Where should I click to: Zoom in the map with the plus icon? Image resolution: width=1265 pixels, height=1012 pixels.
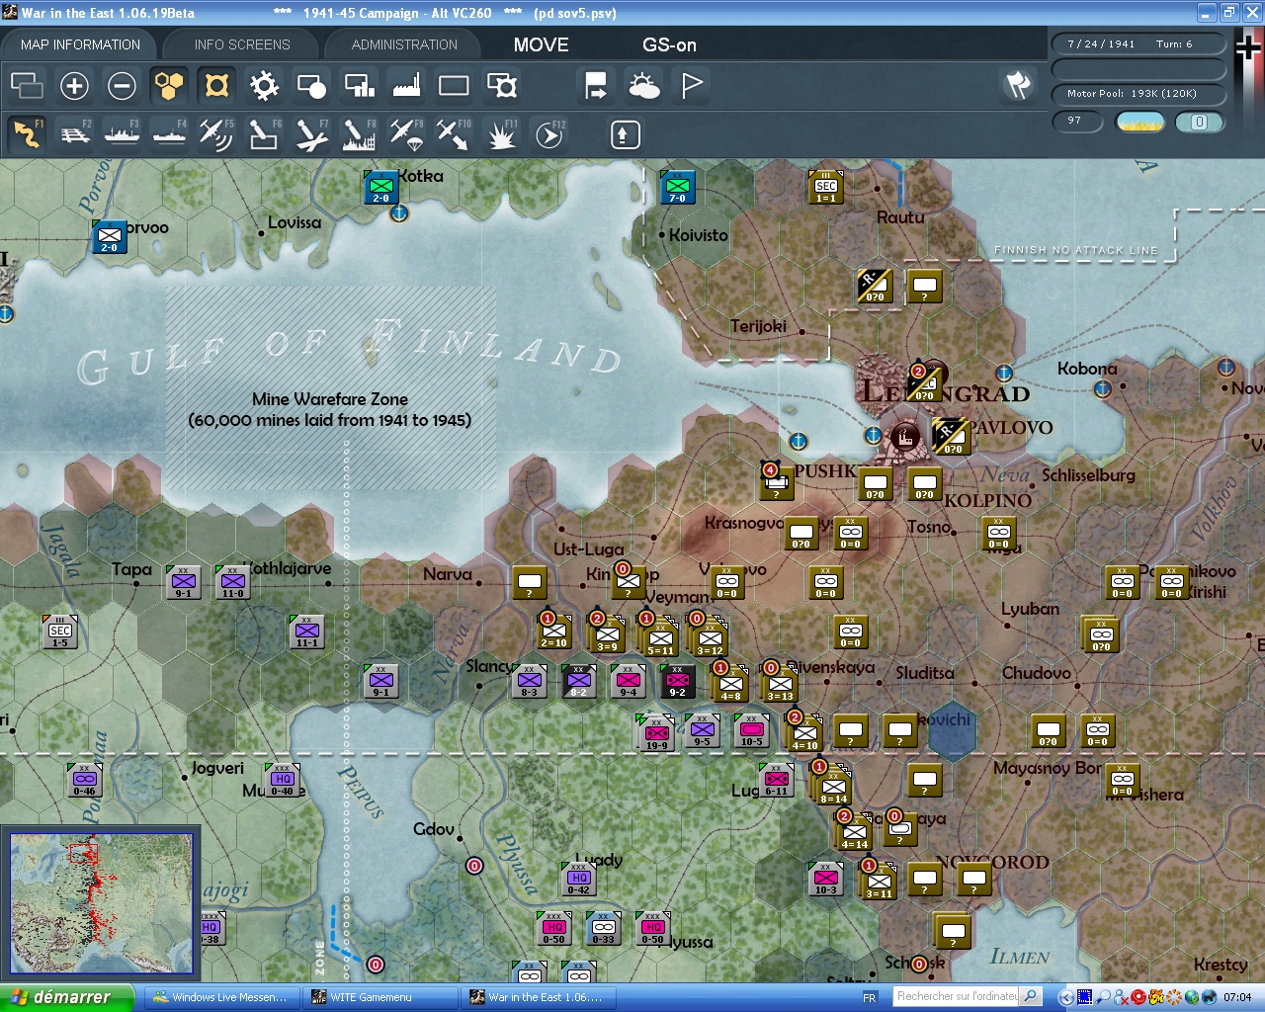tap(74, 86)
